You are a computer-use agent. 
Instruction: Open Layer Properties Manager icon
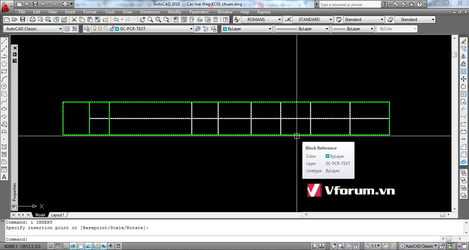(x=87, y=29)
